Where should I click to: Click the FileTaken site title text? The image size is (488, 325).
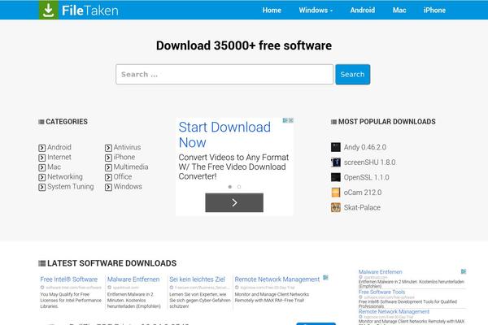point(90,11)
